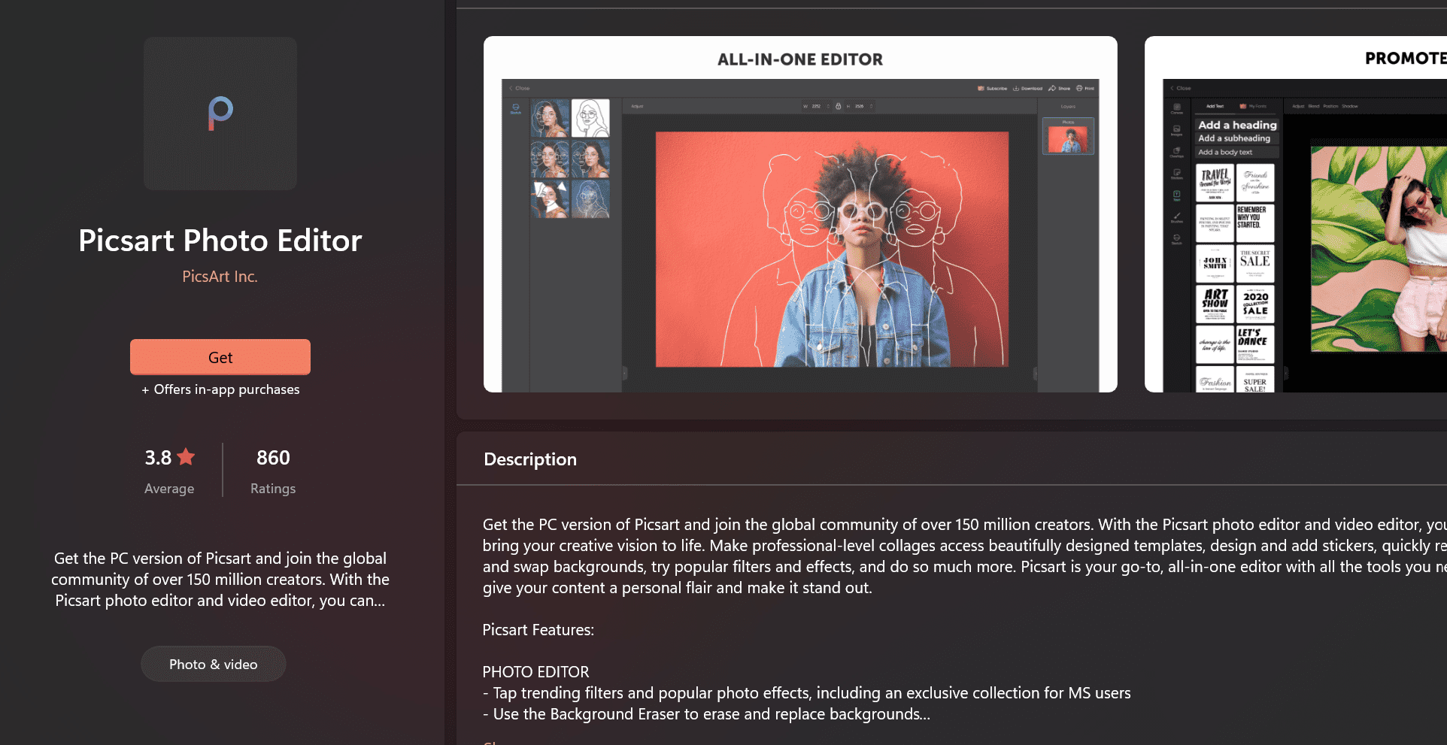The width and height of the screenshot is (1447, 745).
Task: Click the Picsart Photo Editor title
Action: (x=220, y=241)
